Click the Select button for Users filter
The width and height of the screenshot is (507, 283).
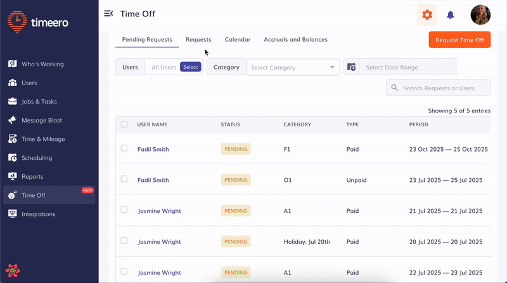[190, 67]
